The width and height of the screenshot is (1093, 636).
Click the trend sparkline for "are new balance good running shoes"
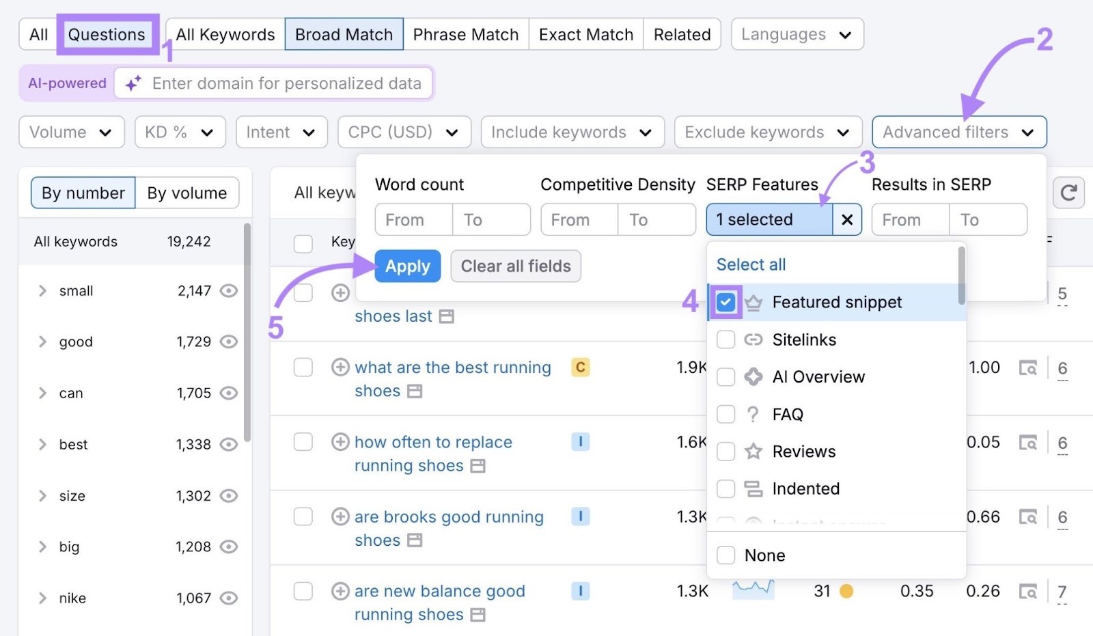pyautogui.click(x=753, y=590)
